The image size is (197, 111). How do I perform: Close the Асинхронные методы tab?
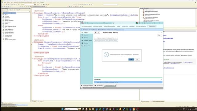pyautogui.click(x=115, y=85)
